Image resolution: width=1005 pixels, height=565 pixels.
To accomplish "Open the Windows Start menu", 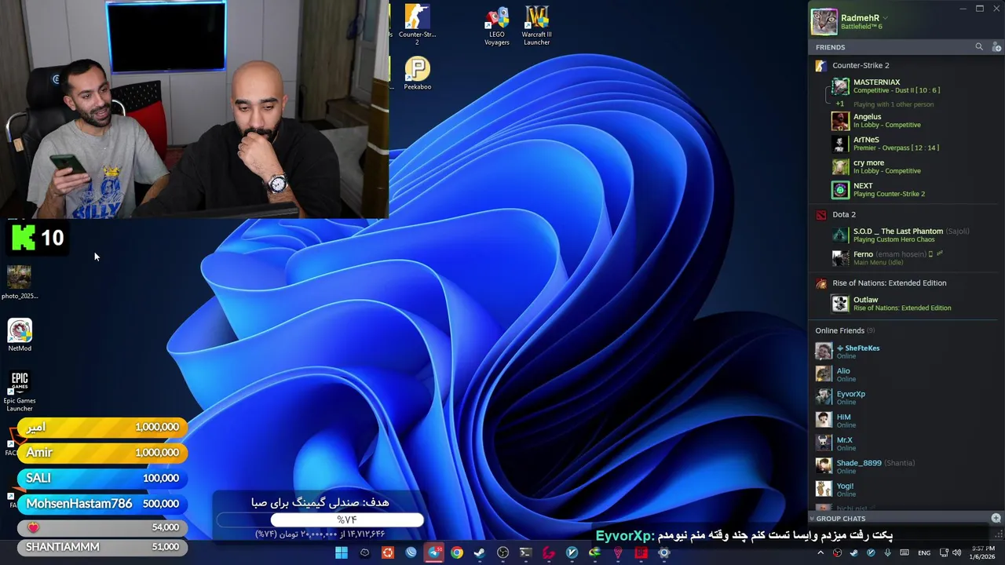I will [342, 553].
